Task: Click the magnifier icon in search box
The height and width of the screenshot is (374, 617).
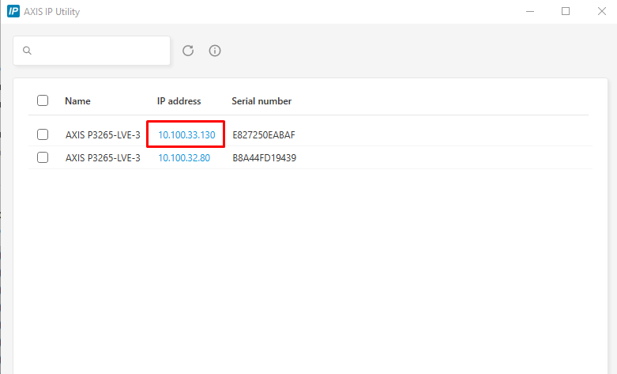Action: pos(27,51)
